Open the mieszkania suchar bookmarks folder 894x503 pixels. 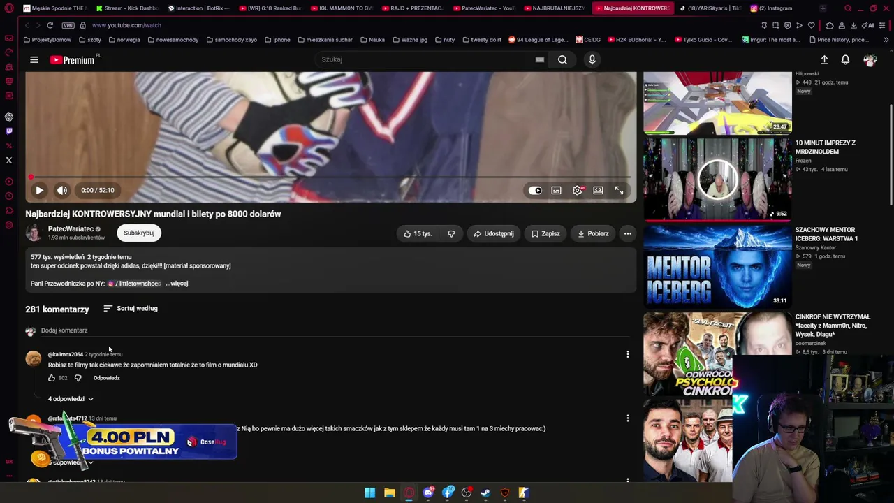pyautogui.click(x=324, y=40)
